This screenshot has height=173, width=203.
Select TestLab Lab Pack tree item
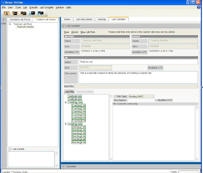tap(23, 24)
